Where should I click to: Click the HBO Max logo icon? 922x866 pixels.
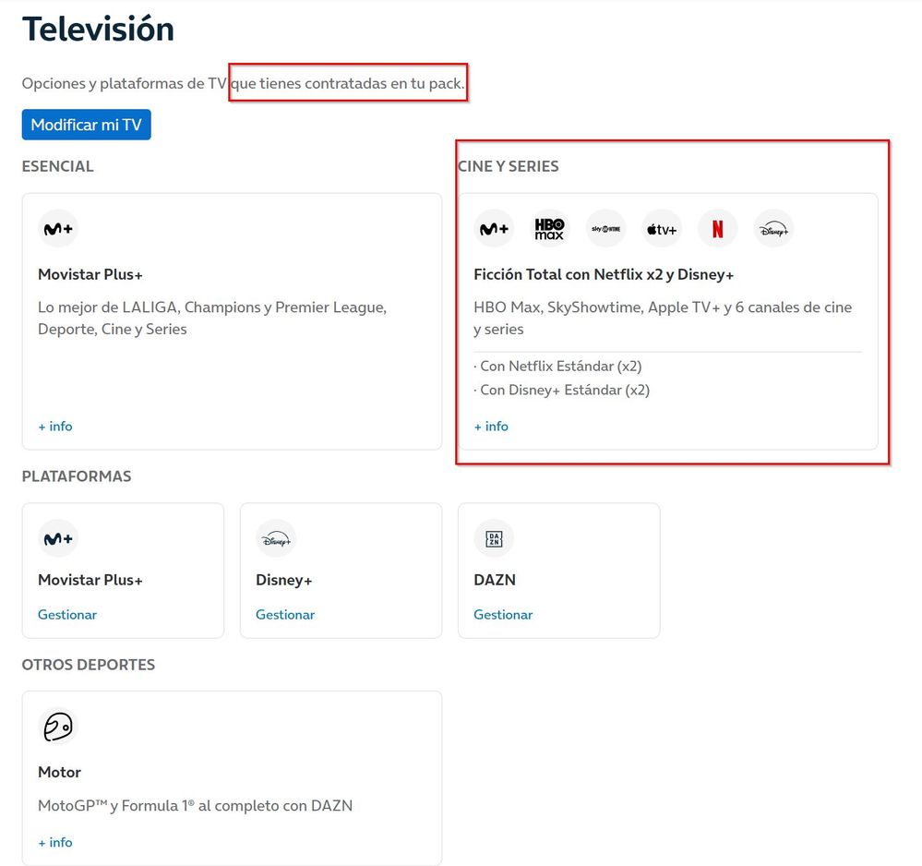pos(549,229)
